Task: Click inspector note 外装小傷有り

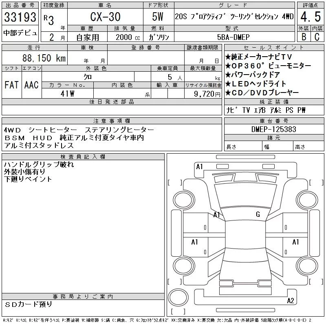Action: (x=24, y=172)
